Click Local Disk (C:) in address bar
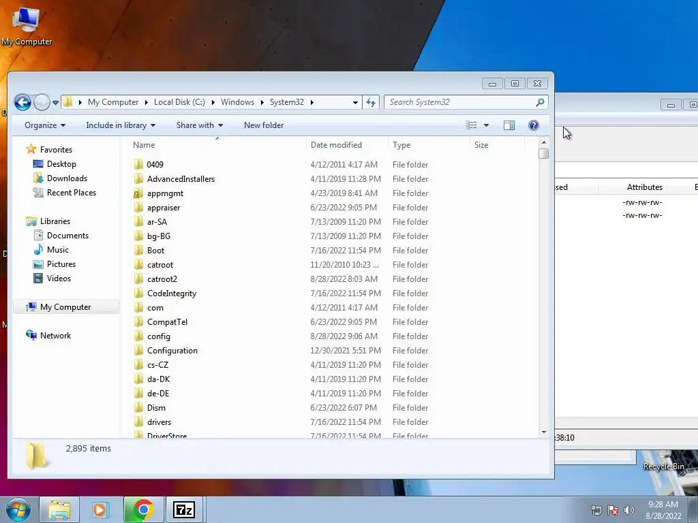Viewport: 698px width, 523px height. click(x=179, y=102)
